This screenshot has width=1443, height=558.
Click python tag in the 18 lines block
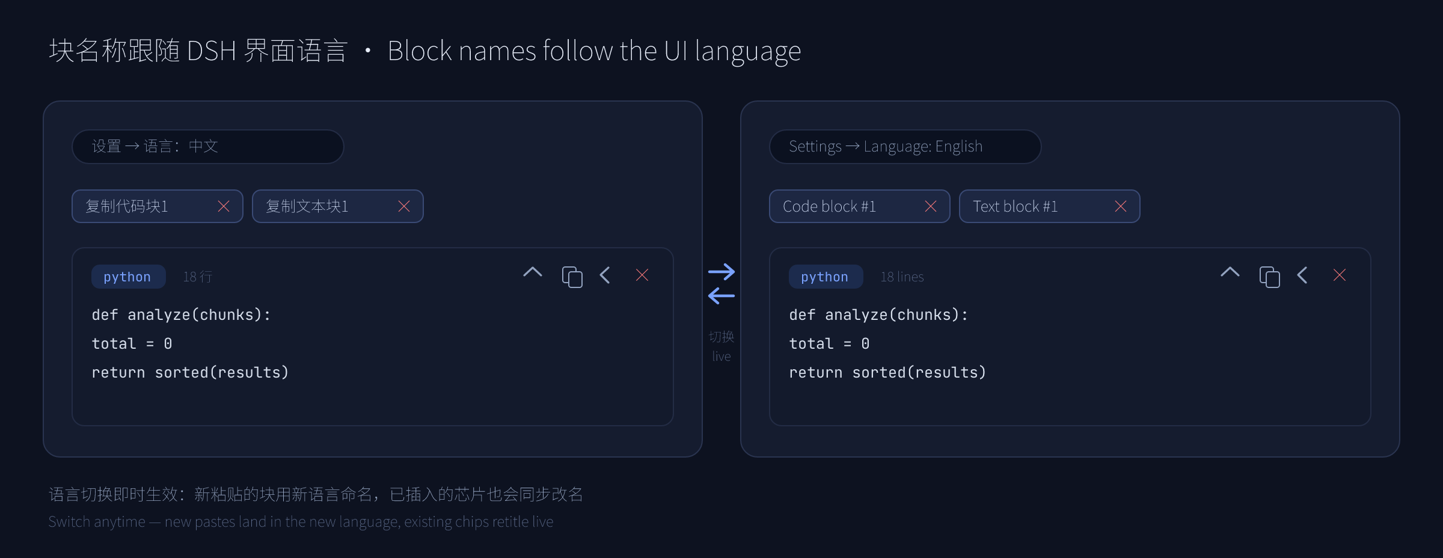pyautogui.click(x=826, y=277)
